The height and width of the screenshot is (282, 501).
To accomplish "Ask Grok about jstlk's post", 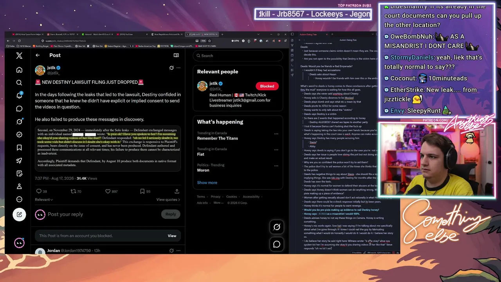I will tap(171, 68).
